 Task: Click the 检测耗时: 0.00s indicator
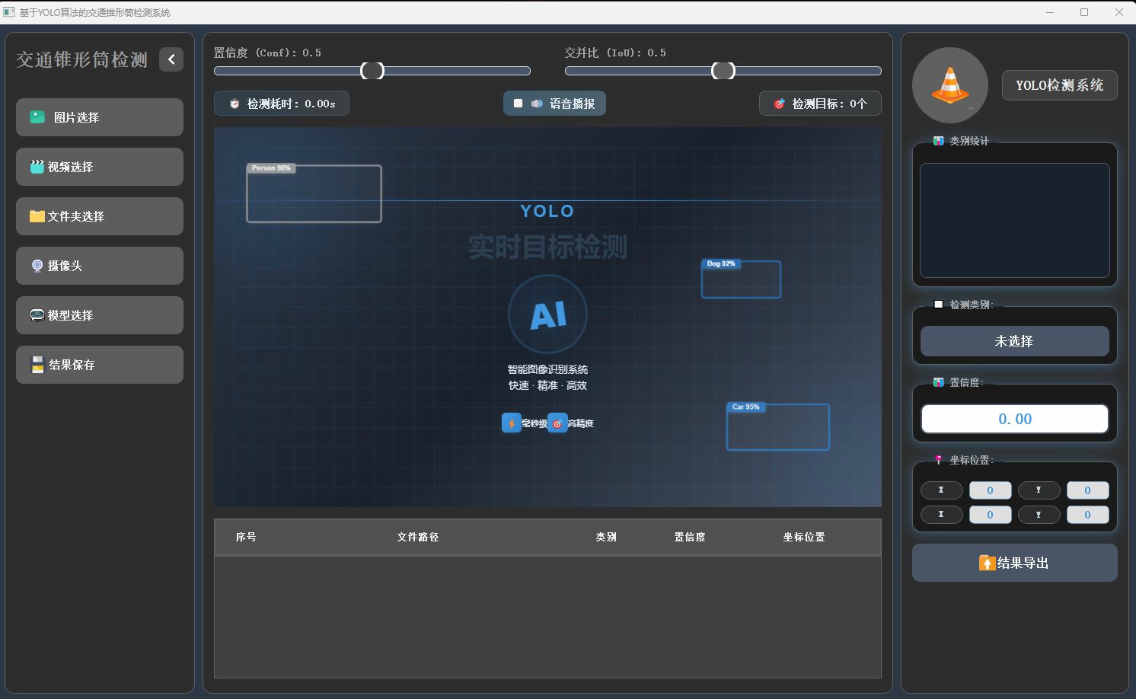tap(282, 104)
